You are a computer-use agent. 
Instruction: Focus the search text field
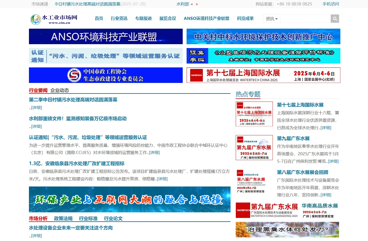[305, 19]
